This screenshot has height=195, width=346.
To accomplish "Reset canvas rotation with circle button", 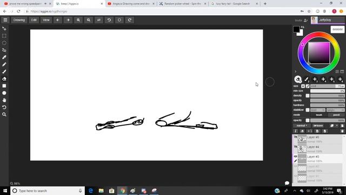I will click(x=119, y=20).
